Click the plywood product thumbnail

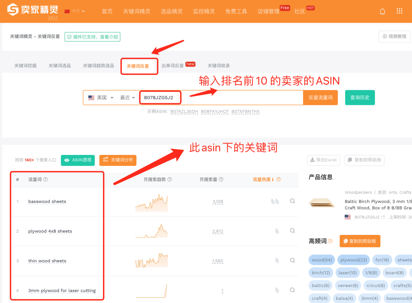tap(322, 203)
